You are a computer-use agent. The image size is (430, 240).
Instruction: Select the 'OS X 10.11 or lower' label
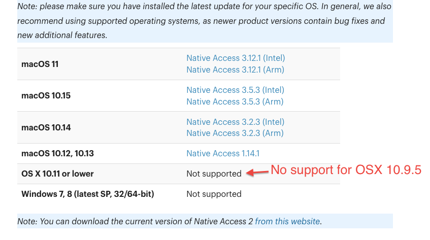tap(57, 174)
